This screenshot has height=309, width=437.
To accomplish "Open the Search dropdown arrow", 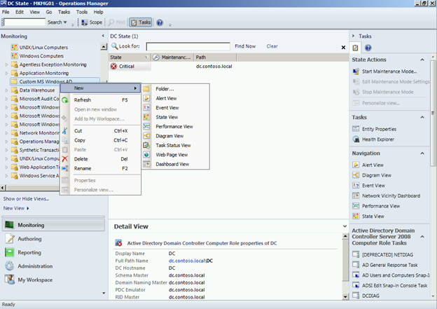I will [65, 22].
